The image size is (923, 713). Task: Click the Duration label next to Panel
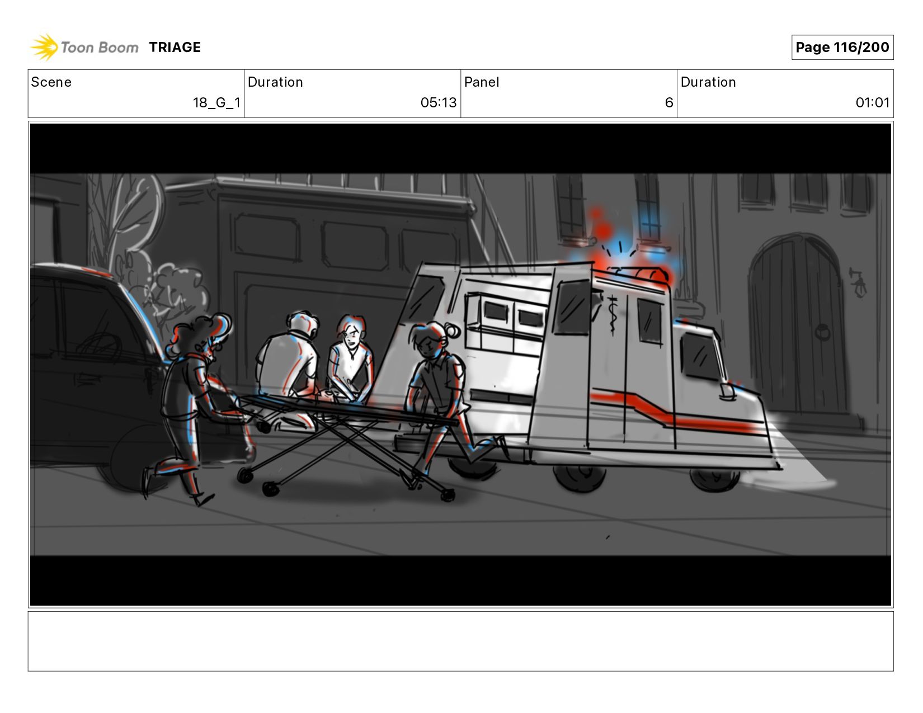click(708, 82)
